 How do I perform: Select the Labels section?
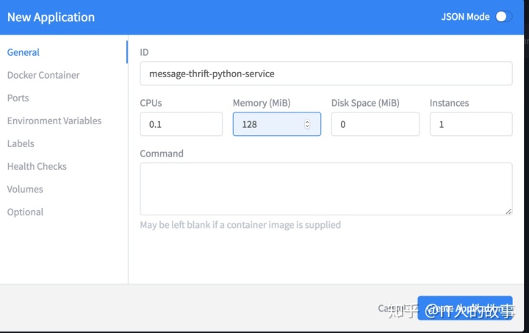coord(21,143)
